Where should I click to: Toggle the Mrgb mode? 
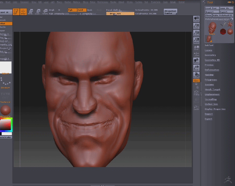(51, 10)
